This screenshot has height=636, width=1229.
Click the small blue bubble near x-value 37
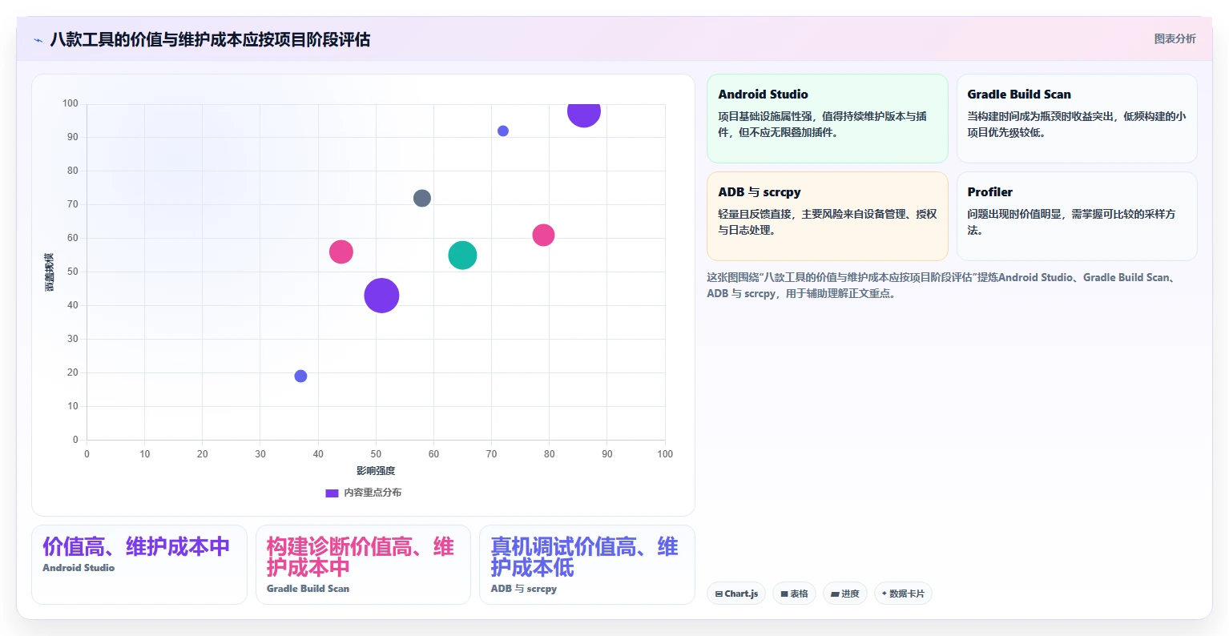tap(300, 376)
